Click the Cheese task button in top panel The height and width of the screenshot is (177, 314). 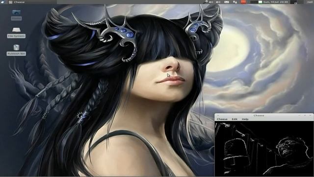[x=32, y=2]
